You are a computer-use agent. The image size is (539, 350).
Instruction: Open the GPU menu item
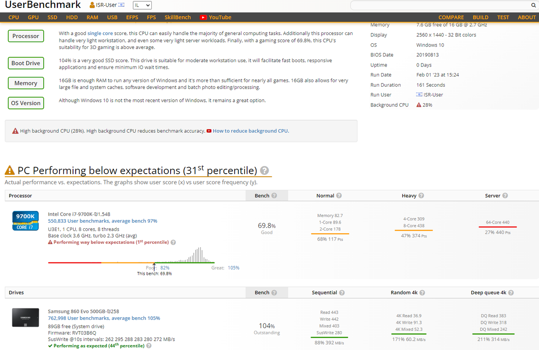[x=33, y=17]
